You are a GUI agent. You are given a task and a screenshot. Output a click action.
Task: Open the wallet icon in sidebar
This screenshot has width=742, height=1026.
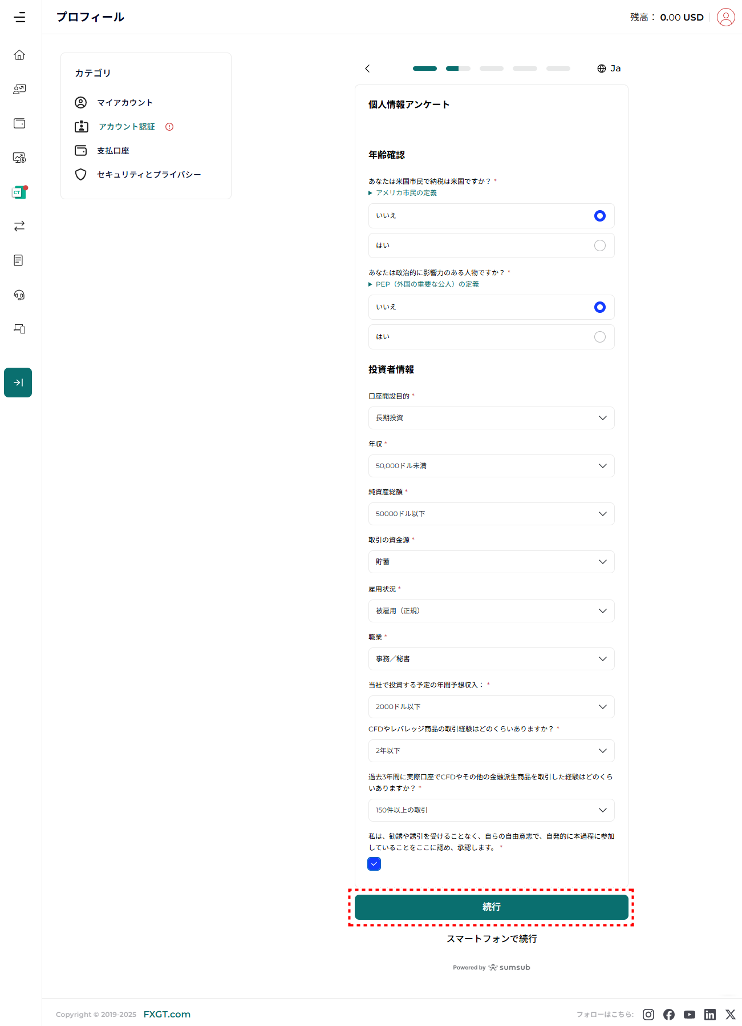click(x=19, y=123)
